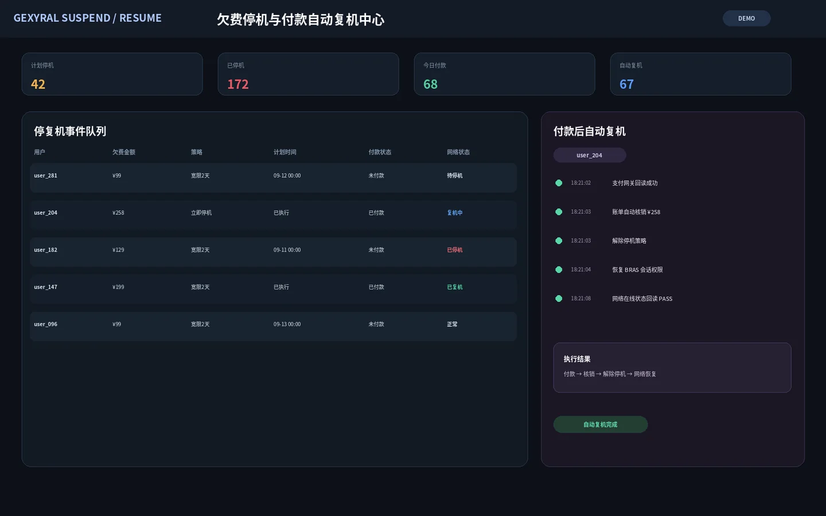Click the green dot beside 网络在线状态回读 PASS

coord(559,299)
